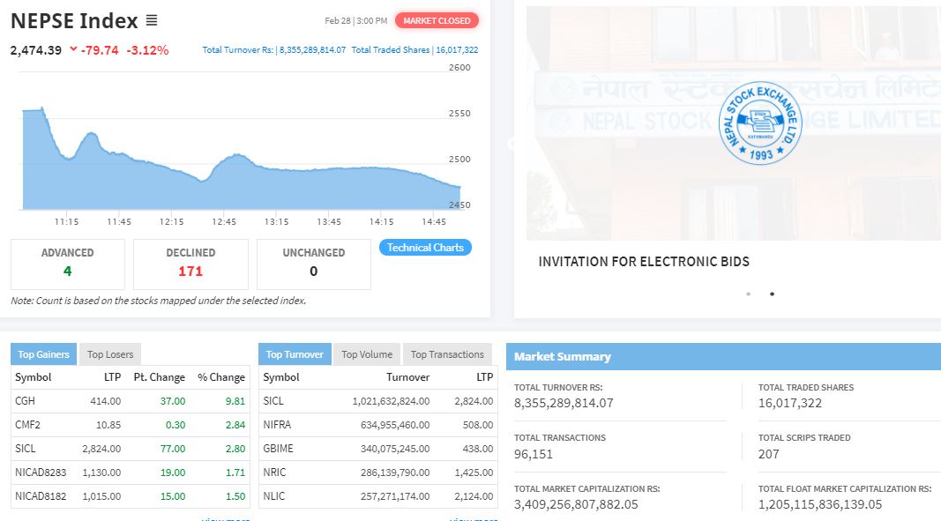
Task: Click the NEPSE intraday area chart
Action: pyautogui.click(x=242, y=159)
